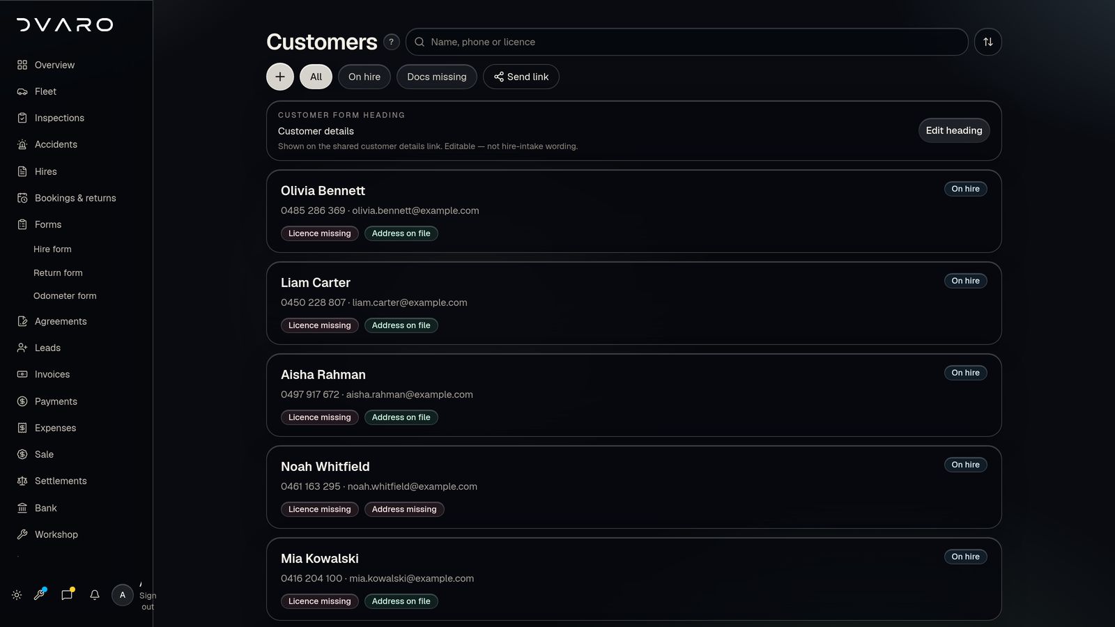Screen dimensions: 1115x627
Task: Toggle the light/dark theme sun icon
Action: pos(17,595)
